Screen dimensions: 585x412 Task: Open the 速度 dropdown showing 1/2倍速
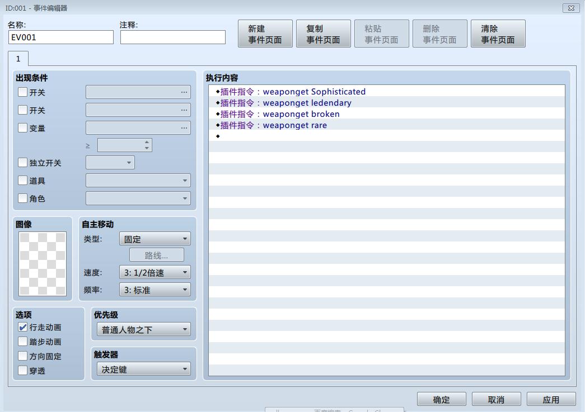pyautogui.click(x=155, y=272)
